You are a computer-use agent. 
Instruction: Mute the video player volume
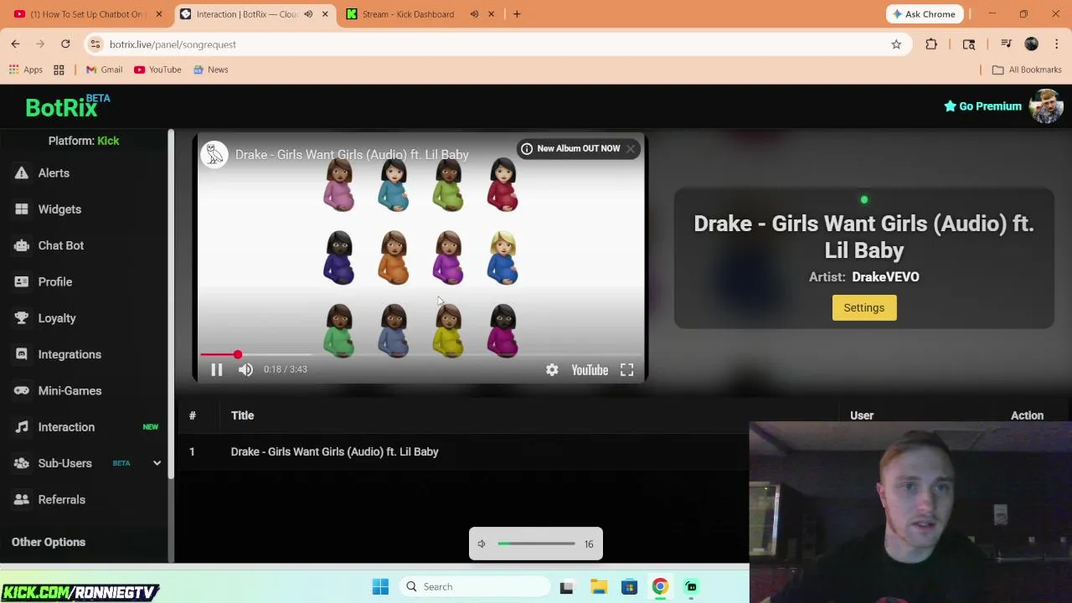245,369
